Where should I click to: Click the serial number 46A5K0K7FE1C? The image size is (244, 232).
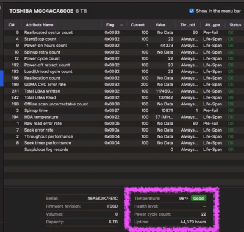click(x=102, y=199)
